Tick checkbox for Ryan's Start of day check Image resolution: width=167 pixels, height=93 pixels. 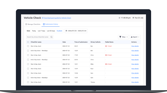[x=28, y=69]
